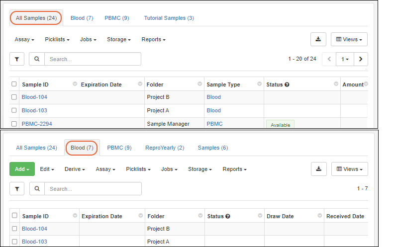Click the help icon beside Status in upper grid
398x247 pixels.
pos(287,84)
